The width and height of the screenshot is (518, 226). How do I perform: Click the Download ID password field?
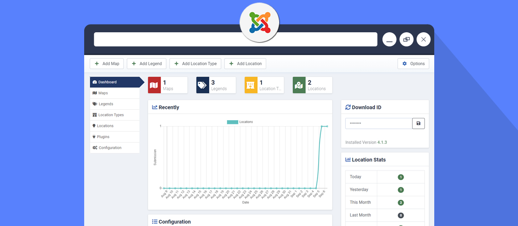tap(379, 124)
